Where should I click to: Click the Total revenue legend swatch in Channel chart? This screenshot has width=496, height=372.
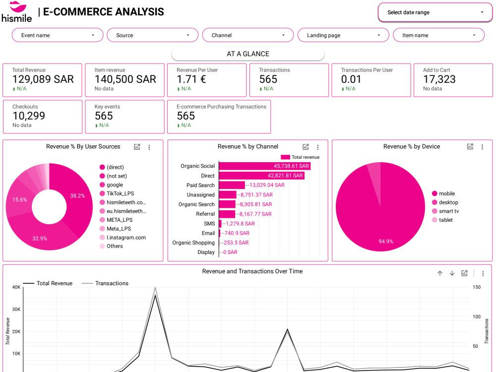tap(285, 157)
